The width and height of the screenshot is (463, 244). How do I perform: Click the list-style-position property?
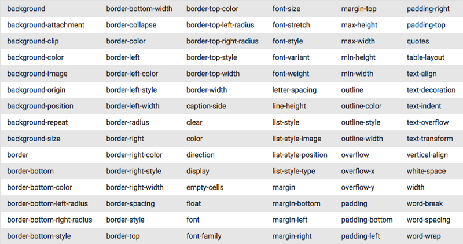click(x=300, y=155)
